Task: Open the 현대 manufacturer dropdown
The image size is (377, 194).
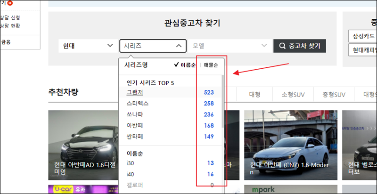Action: pos(88,46)
